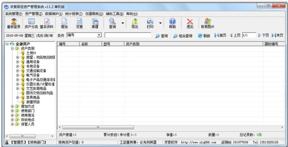Click 查询 button beside search field

[162, 36]
